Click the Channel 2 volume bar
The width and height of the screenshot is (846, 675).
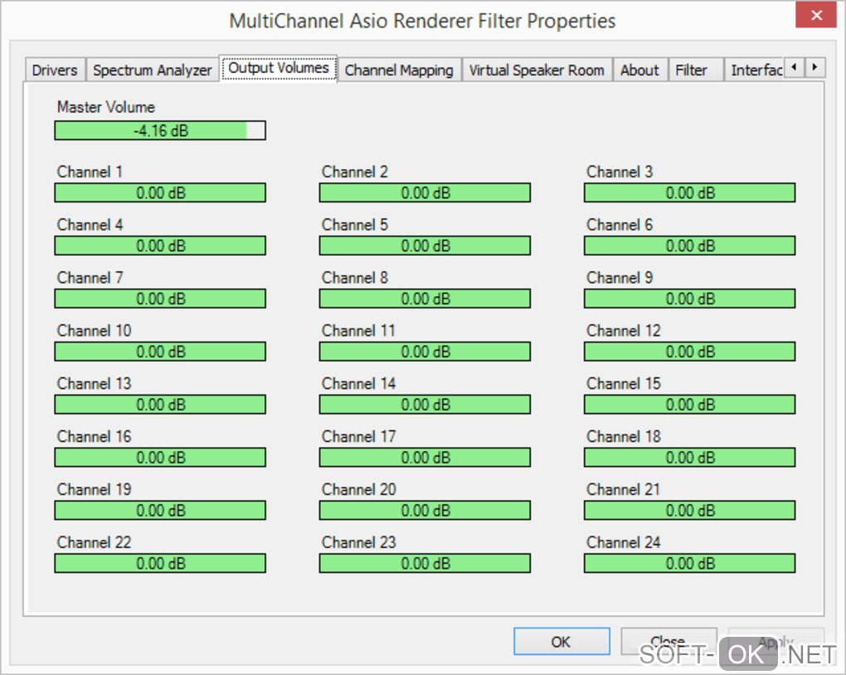[425, 193]
